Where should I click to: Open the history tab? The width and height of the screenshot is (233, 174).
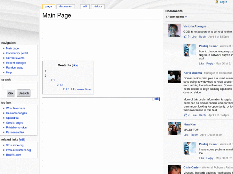coord(98,6)
